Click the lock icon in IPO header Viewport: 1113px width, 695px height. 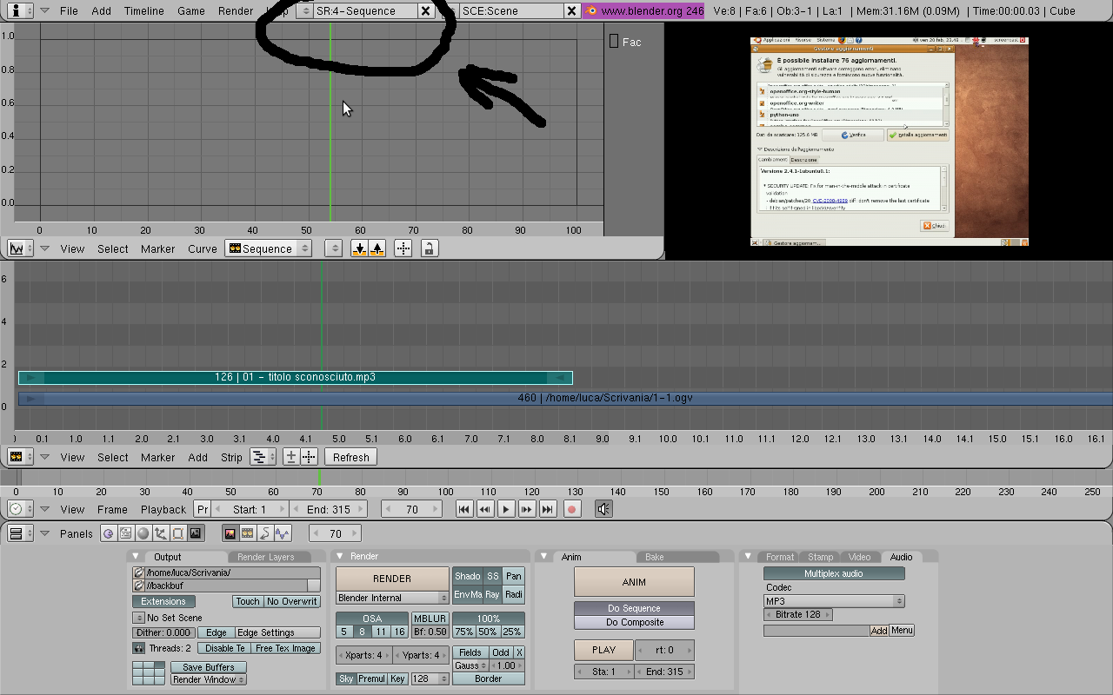tap(429, 248)
